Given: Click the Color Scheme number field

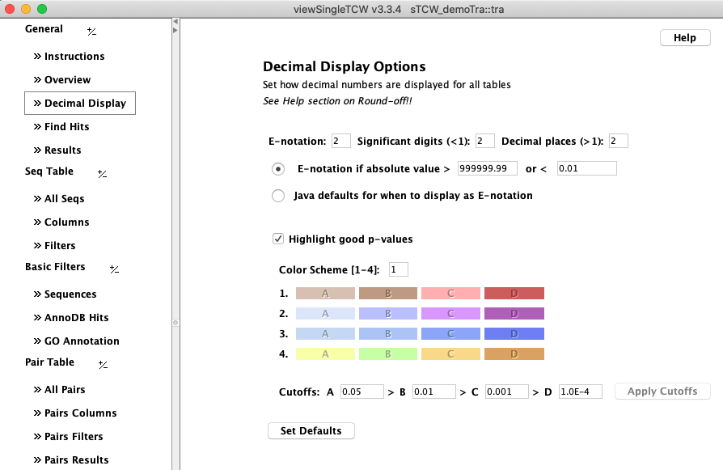Looking at the screenshot, I should pos(398,269).
